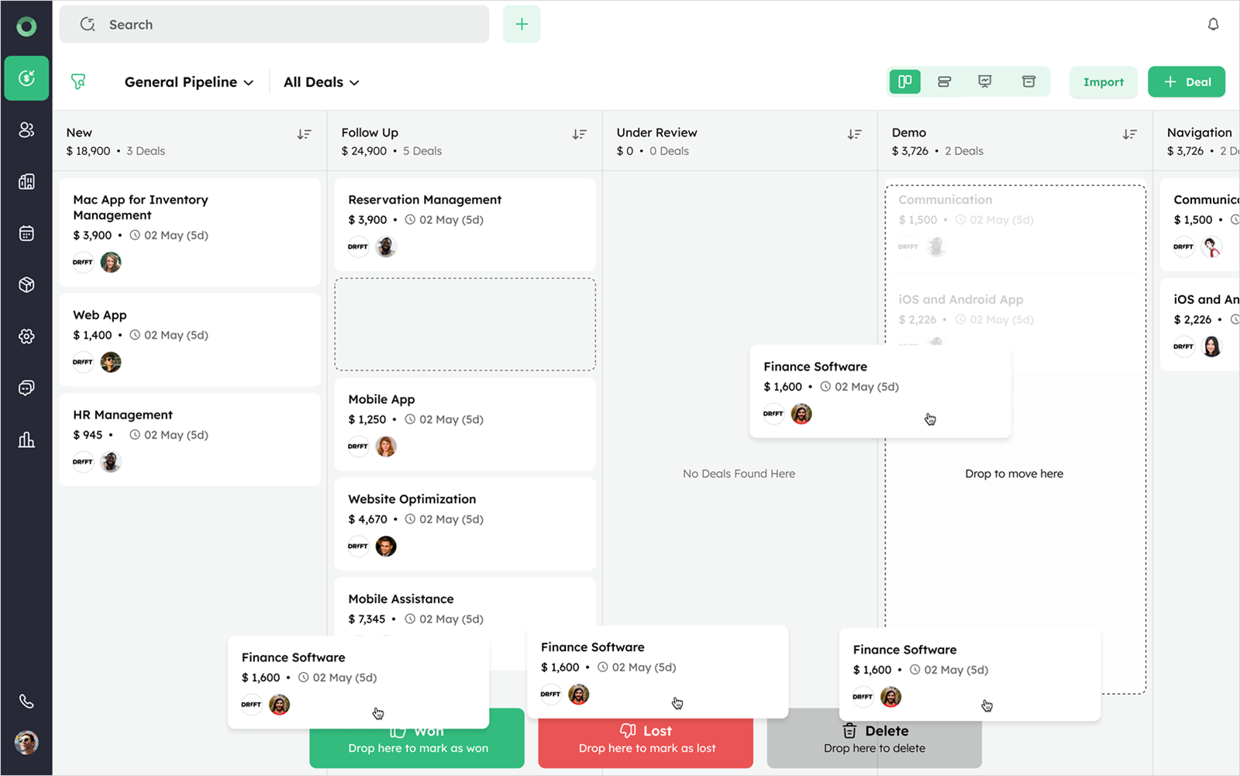Image resolution: width=1240 pixels, height=776 pixels.
Task: Click the filter icon beside General Pipeline
Action: (78, 82)
